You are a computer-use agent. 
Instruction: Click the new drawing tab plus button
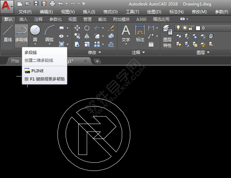tap(97, 61)
